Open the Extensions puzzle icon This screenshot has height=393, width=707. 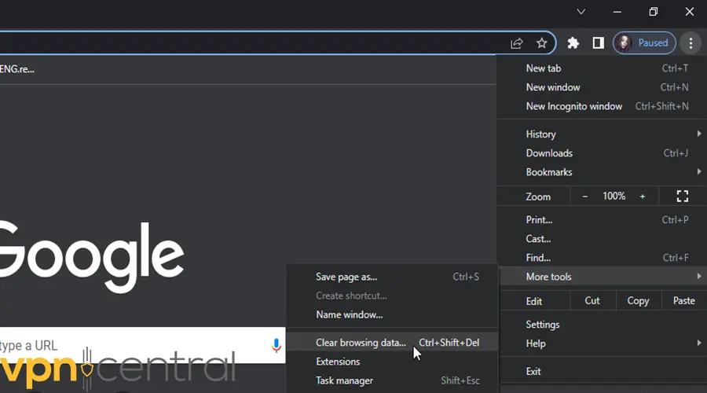pos(573,43)
